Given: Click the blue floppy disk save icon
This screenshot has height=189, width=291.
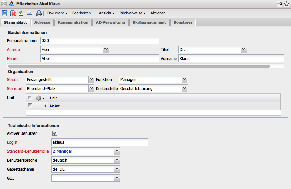Looking at the screenshot, I should click(4, 13).
